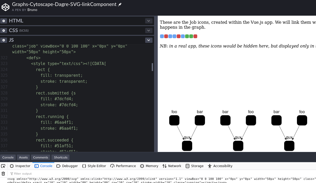Open the JS panel settings gear

point(4,40)
